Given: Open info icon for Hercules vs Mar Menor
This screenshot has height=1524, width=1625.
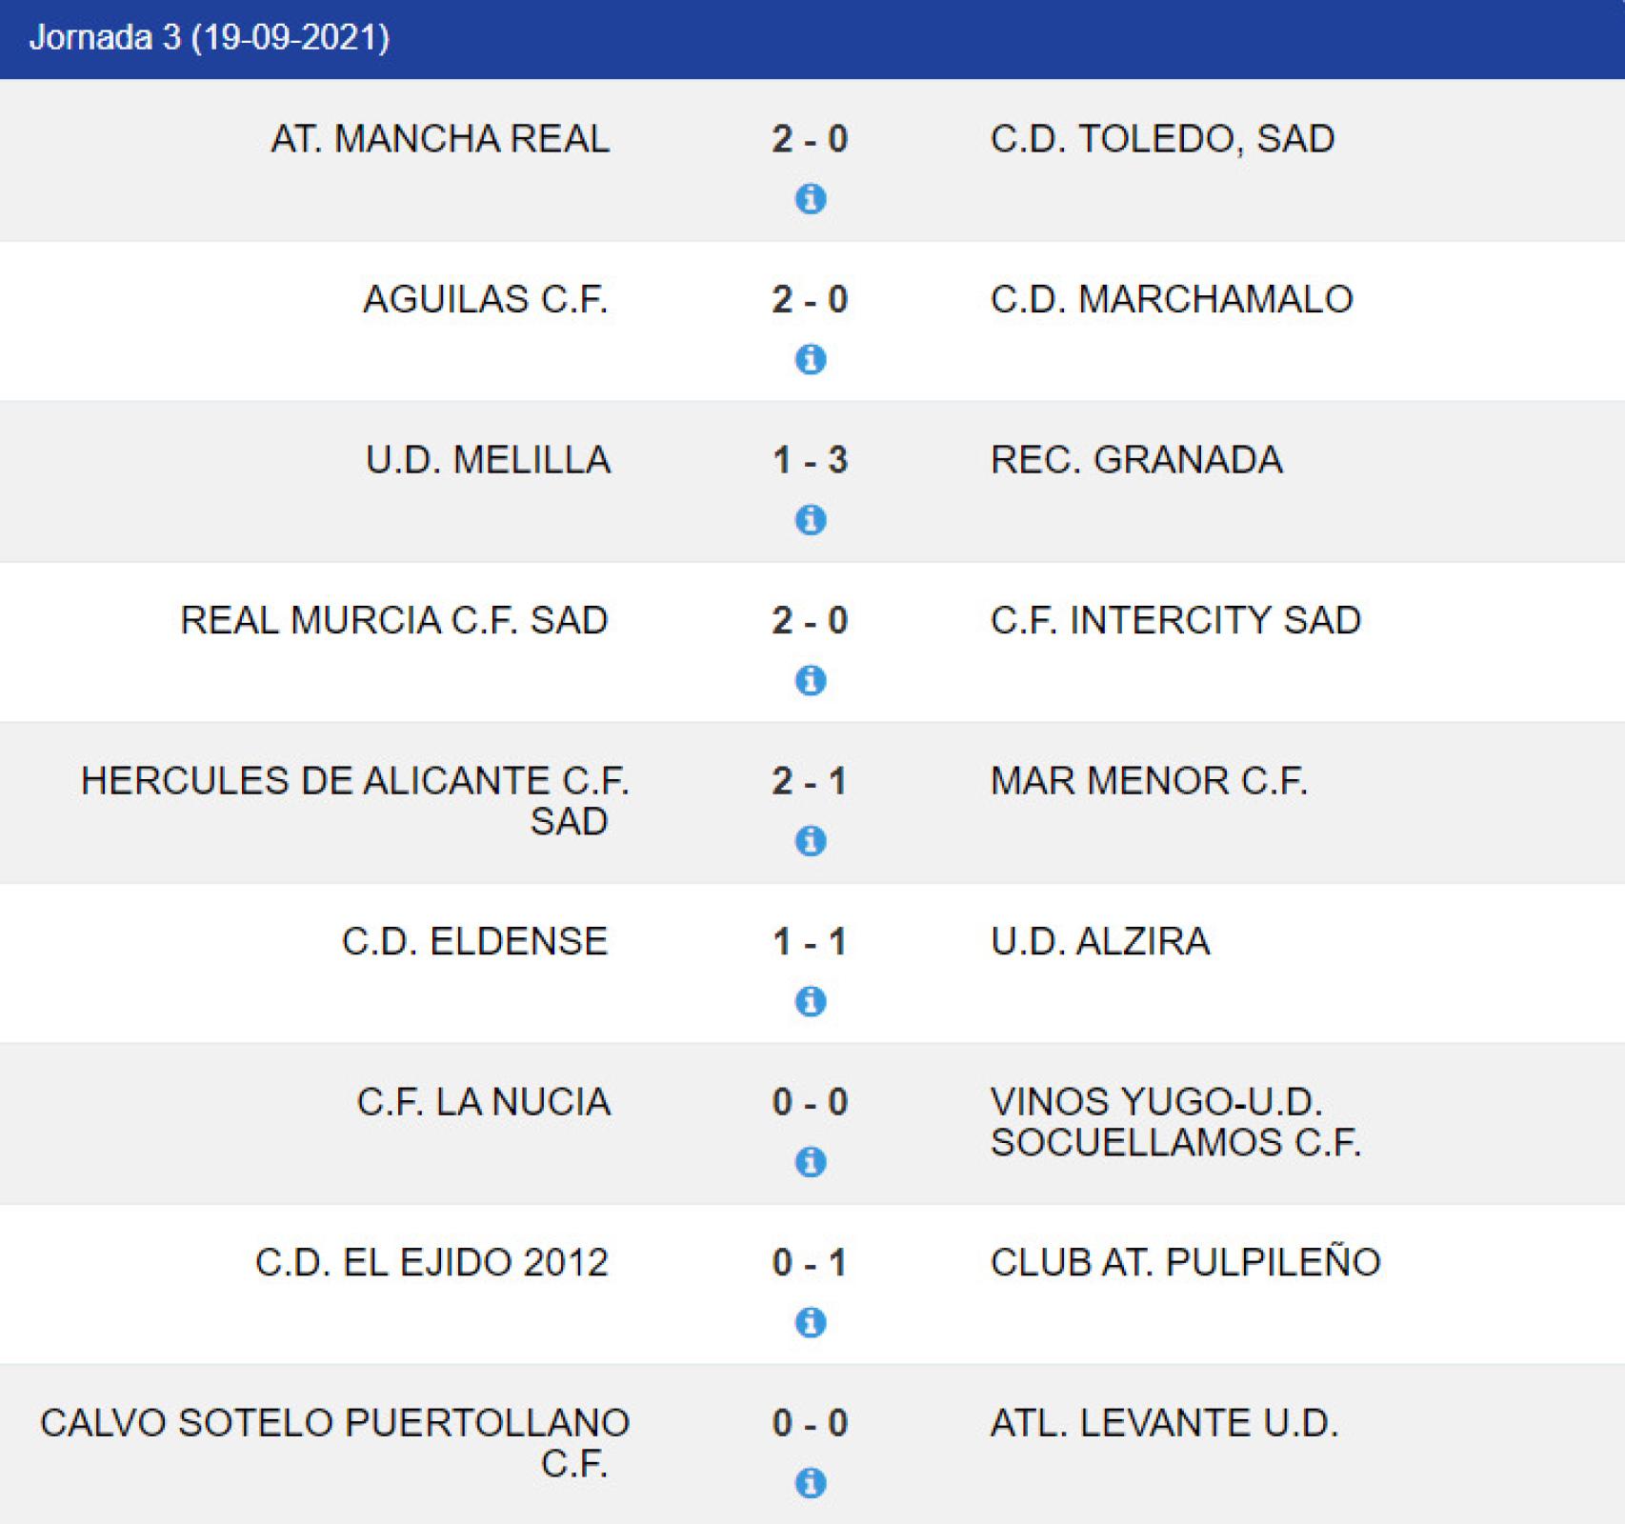Looking at the screenshot, I should [811, 841].
